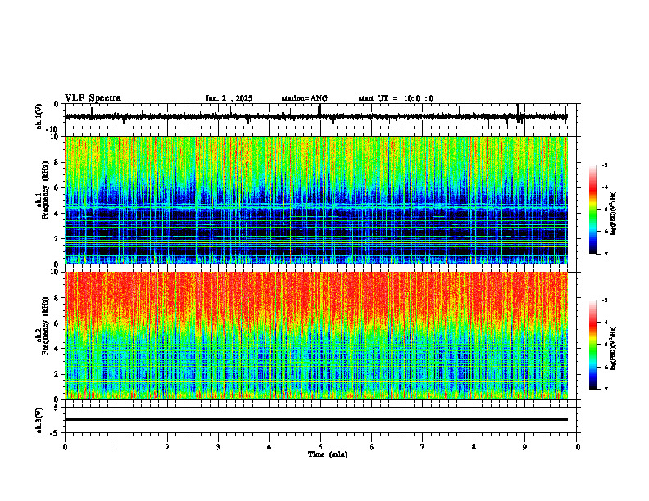
Task: Click the ch.1 color bar "log(PSD)(V²/Hz)" label
Action: click(614, 213)
